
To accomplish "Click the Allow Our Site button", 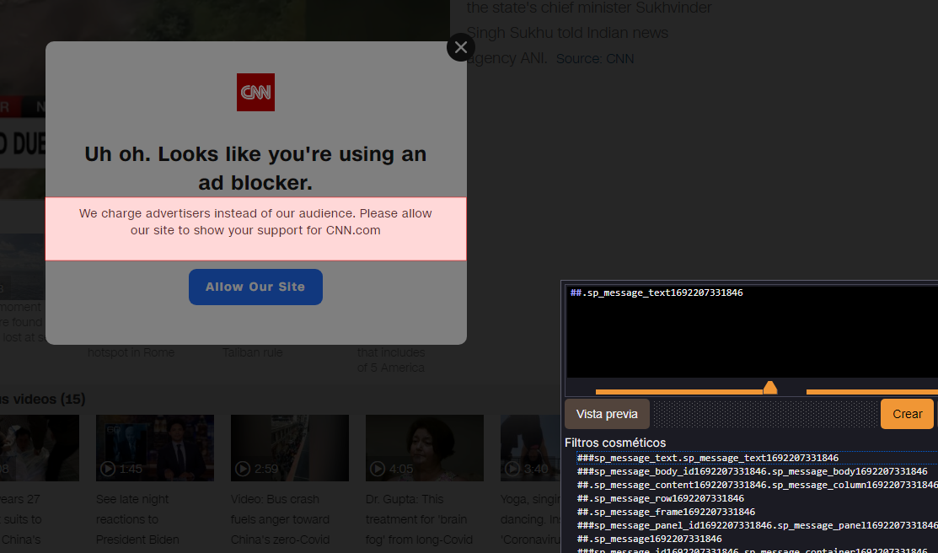I will (255, 287).
